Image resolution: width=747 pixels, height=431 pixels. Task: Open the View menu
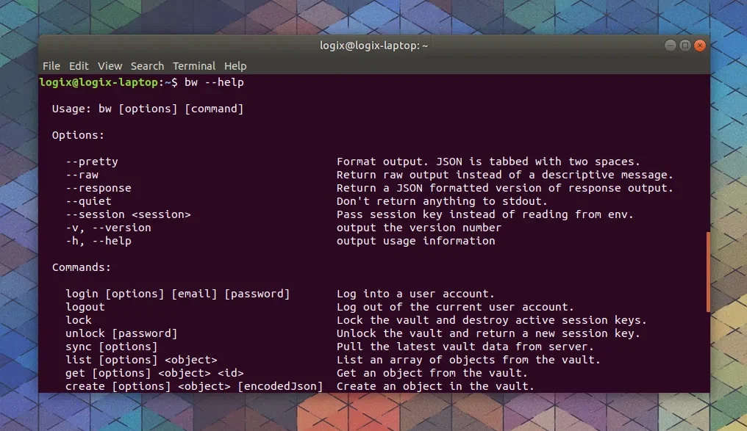tap(110, 66)
